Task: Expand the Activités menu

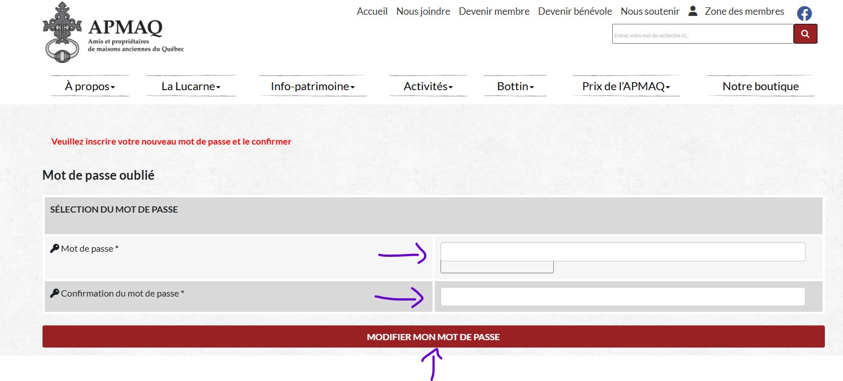Action: (428, 87)
